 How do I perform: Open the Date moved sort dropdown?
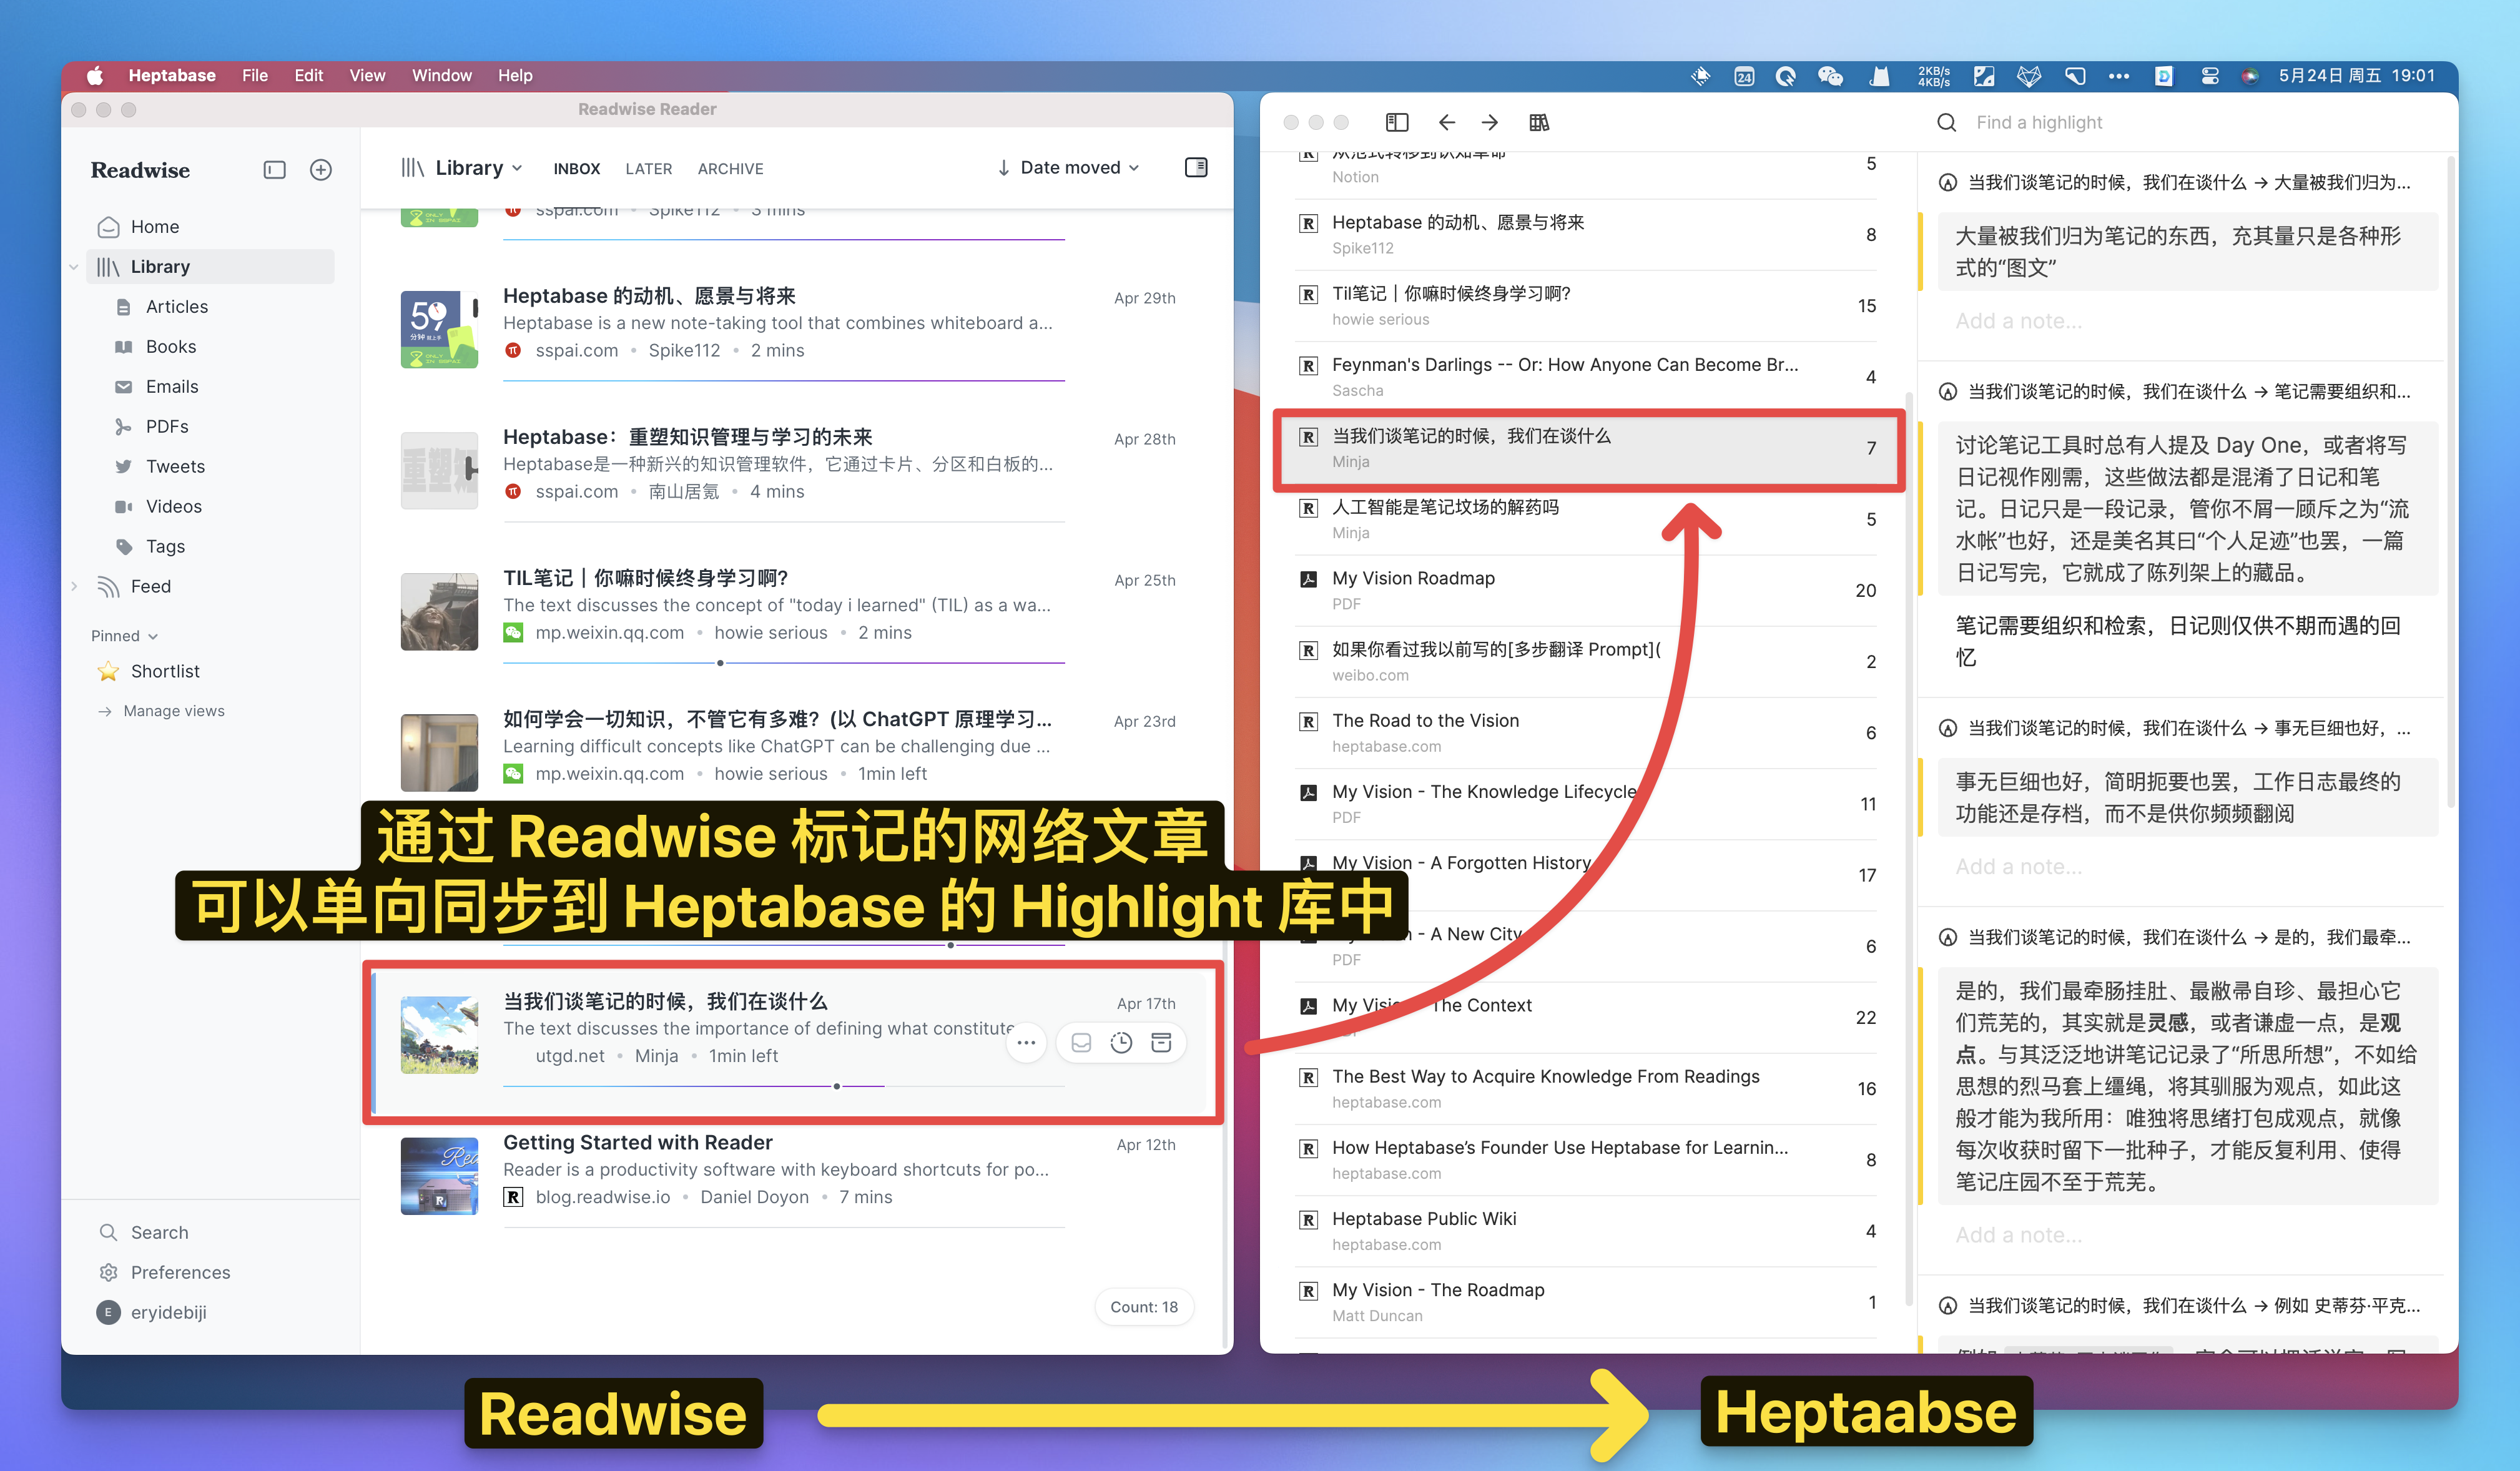1068,168
